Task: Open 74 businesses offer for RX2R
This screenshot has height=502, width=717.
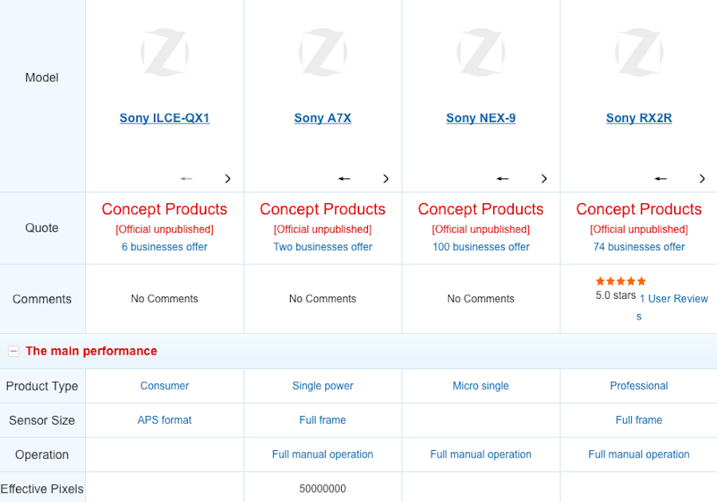Action: click(639, 247)
